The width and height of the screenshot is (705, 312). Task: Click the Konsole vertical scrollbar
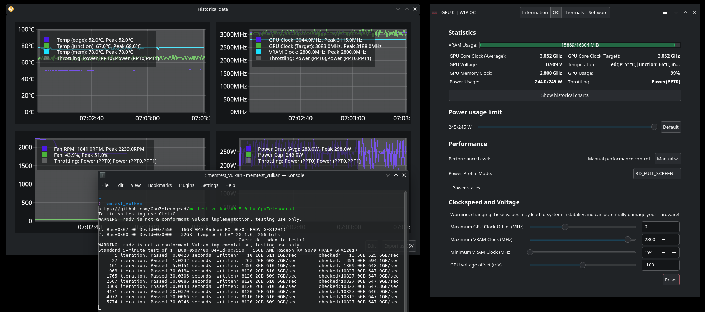(x=406, y=251)
